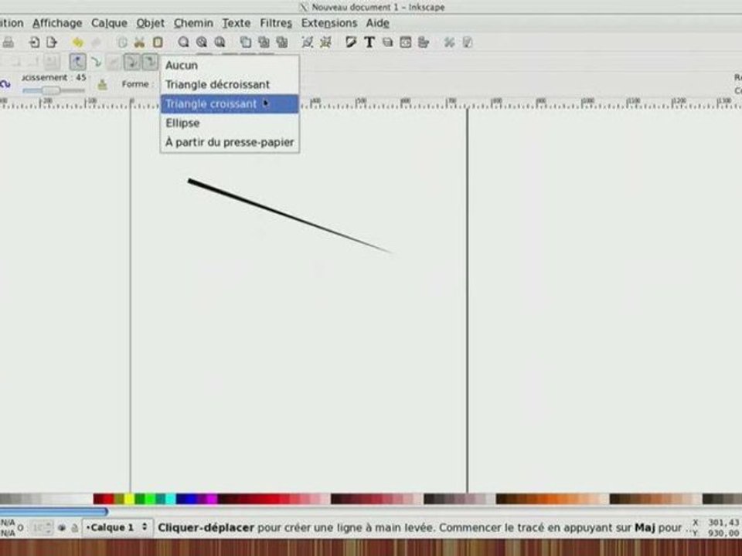Open the Calque 1 layer dropdown
This screenshot has height=556, width=742.
[x=117, y=527]
